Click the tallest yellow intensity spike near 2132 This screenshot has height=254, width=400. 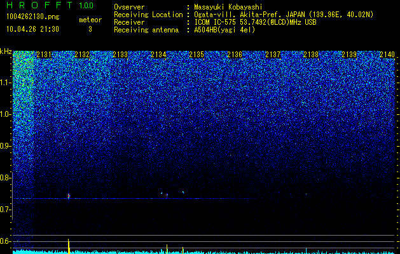click(x=69, y=246)
